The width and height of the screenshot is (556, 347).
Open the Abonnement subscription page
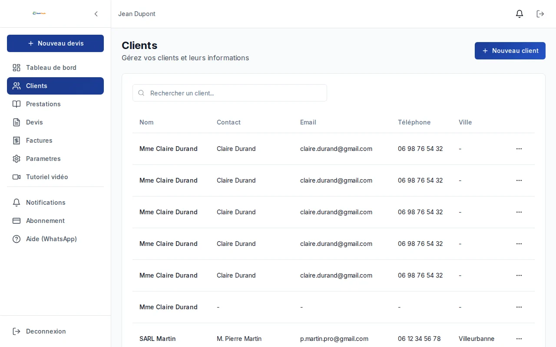[x=55, y=221]
